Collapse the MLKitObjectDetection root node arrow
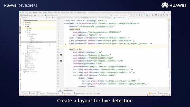Screen dimensions: 190x107 coord(22,20)
